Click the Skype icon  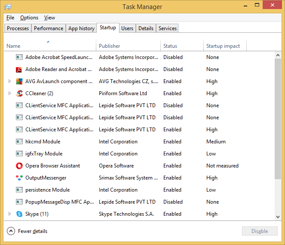click(x=19, y=214)
